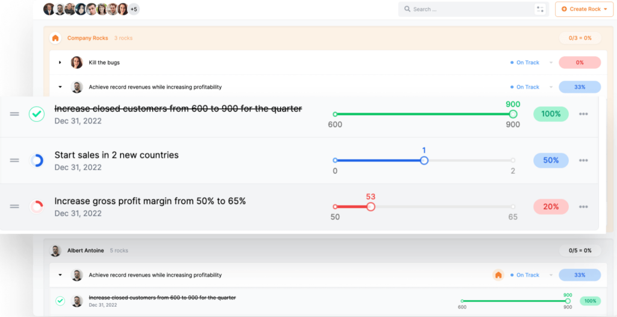Click the 50% badge for Start sales
This screenshot has width=617, height=317.
[551, 160]
